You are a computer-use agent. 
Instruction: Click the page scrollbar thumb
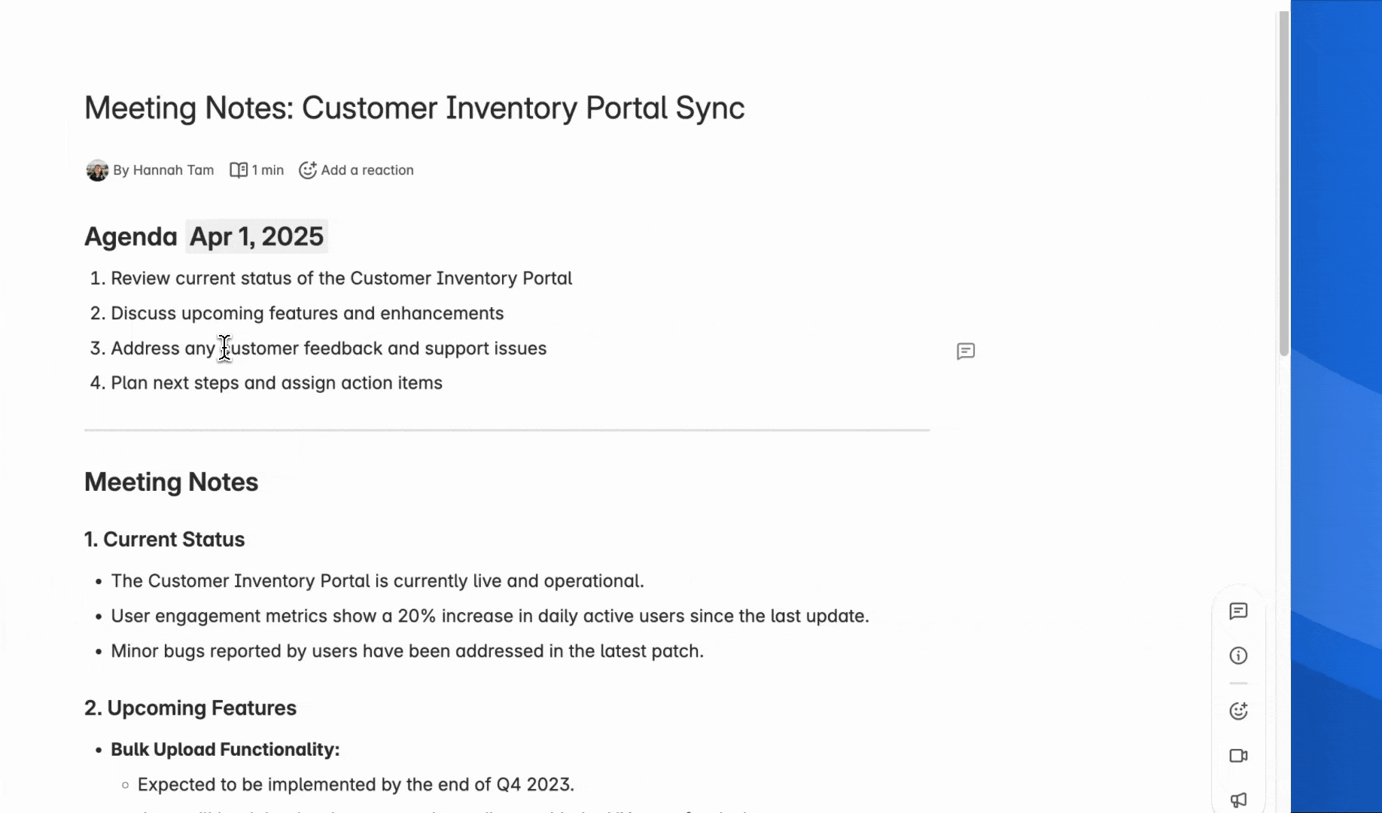tap(1283, 181)
